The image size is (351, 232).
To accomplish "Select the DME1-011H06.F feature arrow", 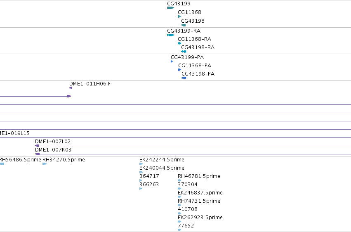I will coord(71,88).
